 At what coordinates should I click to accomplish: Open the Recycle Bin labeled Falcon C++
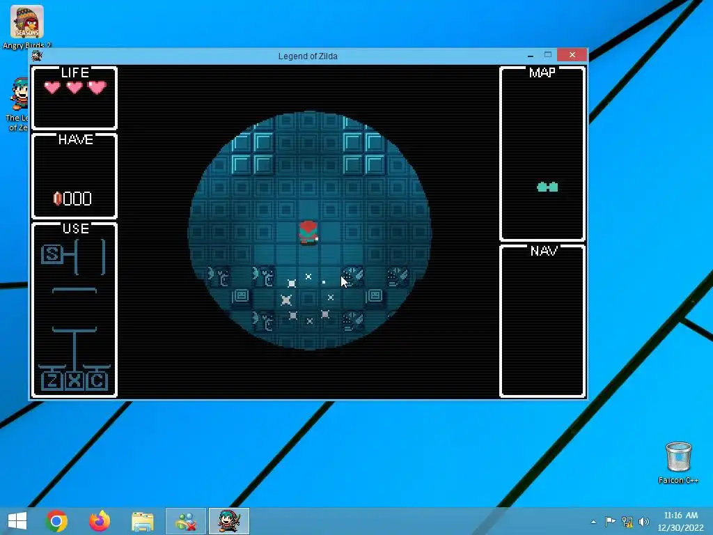(x=678, y=463)
